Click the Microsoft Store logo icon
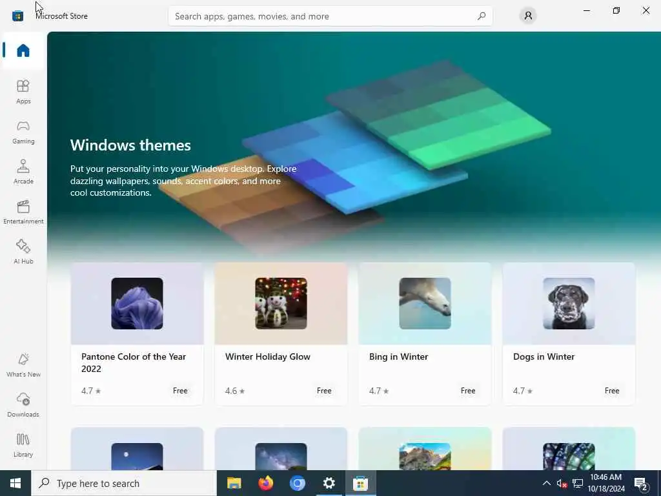The width and height of the screenshot is (661, 496). [x=17, y=16]
